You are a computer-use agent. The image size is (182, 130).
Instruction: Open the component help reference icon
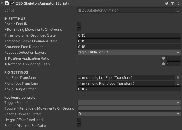click(x=167, y=3)
